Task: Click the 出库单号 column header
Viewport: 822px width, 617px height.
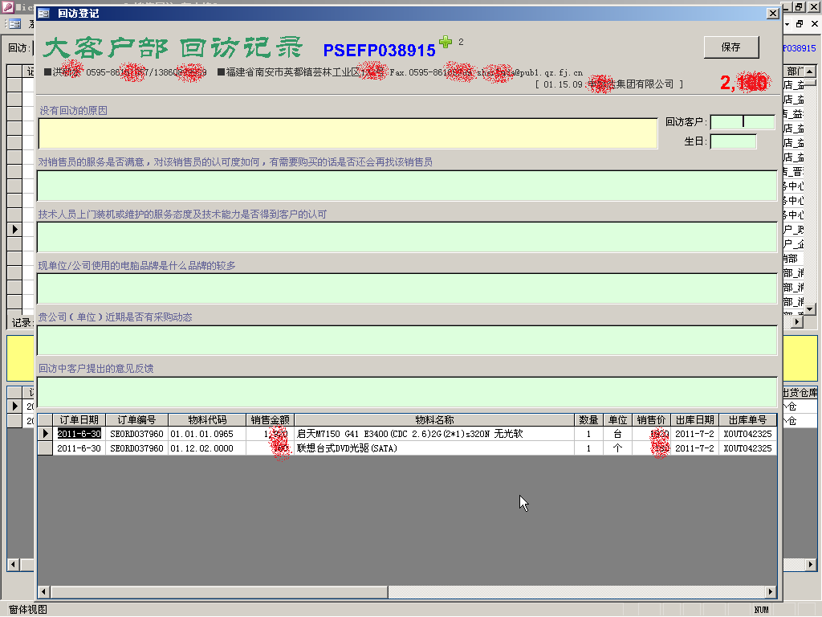Action: 747,420
